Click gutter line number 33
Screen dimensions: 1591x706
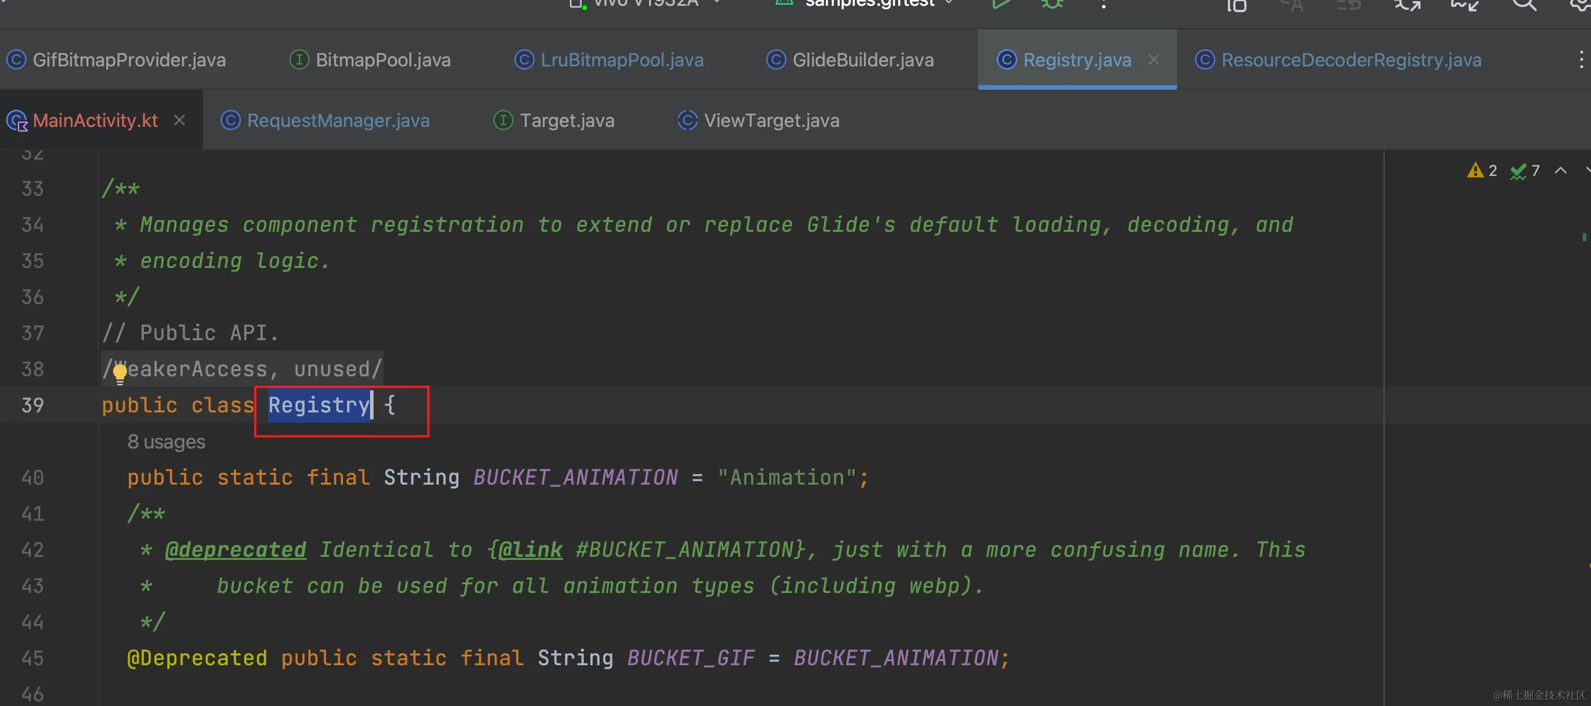pos(33,188)
